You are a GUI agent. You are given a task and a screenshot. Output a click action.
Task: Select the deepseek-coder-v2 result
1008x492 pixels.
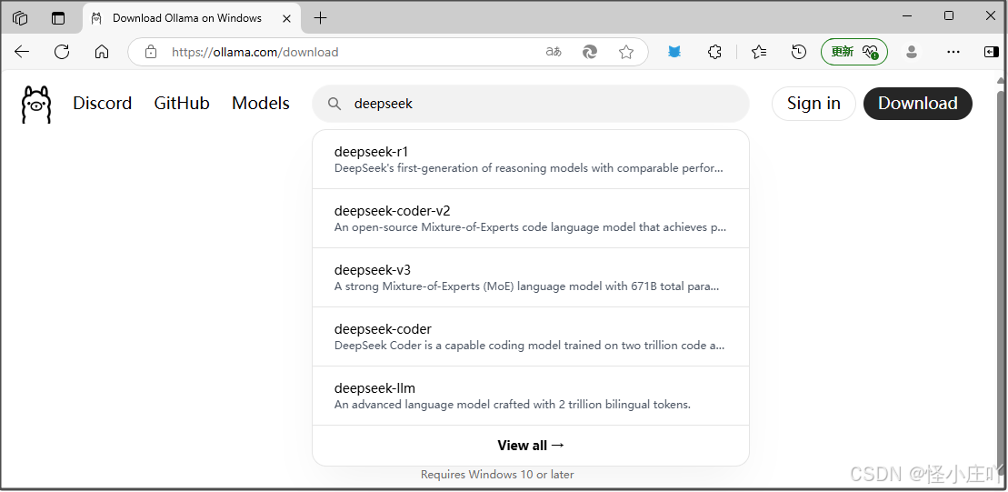(x=530, y=218)
